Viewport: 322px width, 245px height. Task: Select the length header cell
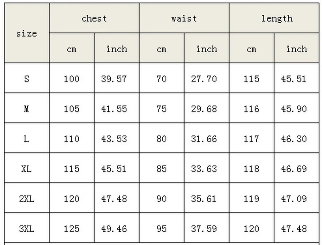coord(277,18)
